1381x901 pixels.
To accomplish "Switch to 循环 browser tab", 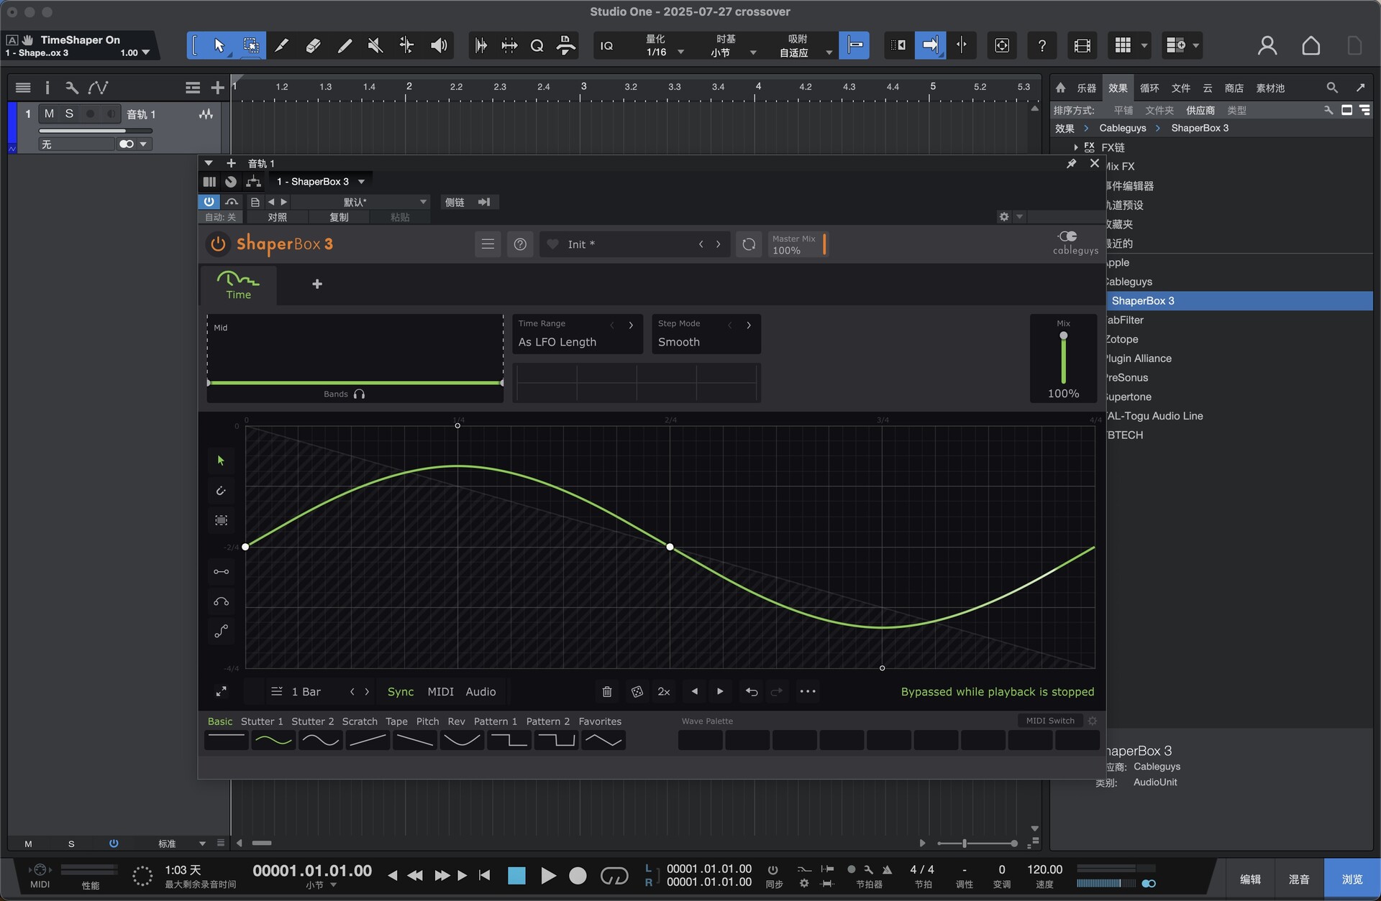I will point(1149,88).
